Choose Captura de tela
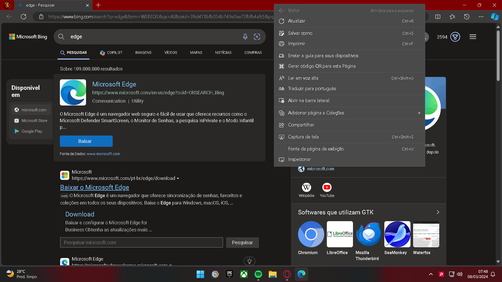This screenshot has width=502, height=282. (349, 137)
